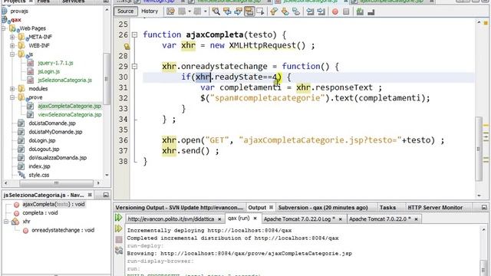Collapse fold of ajaxCompleta function line 26

pos(134,34)
